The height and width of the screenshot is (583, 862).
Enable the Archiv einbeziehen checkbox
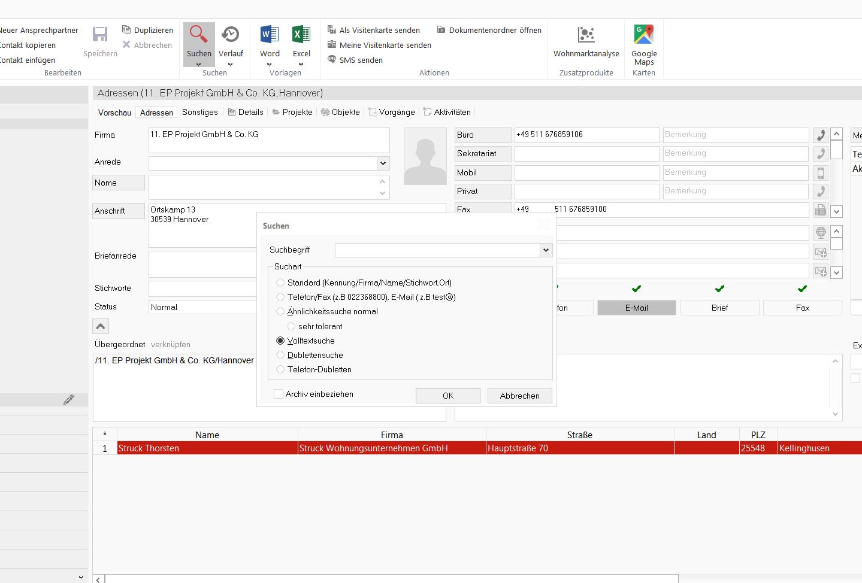pyautogui.click(x=279, y=394)
